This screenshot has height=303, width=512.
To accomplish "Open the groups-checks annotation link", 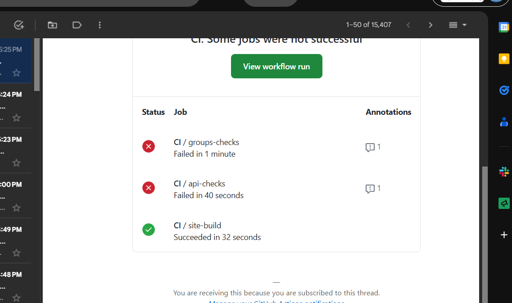I will (373, 147).
